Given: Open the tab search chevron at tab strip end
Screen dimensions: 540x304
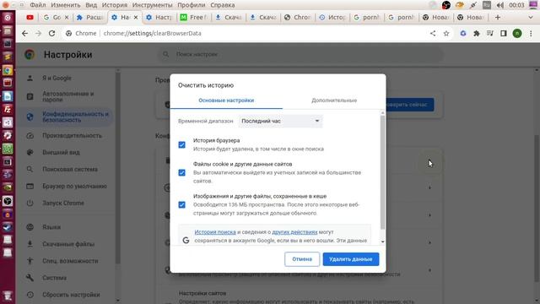Looking at the screenshot, I should pos(531,17).
